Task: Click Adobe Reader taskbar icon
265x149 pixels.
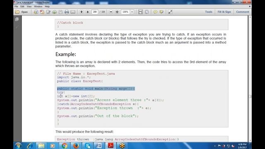Action: 111,145
